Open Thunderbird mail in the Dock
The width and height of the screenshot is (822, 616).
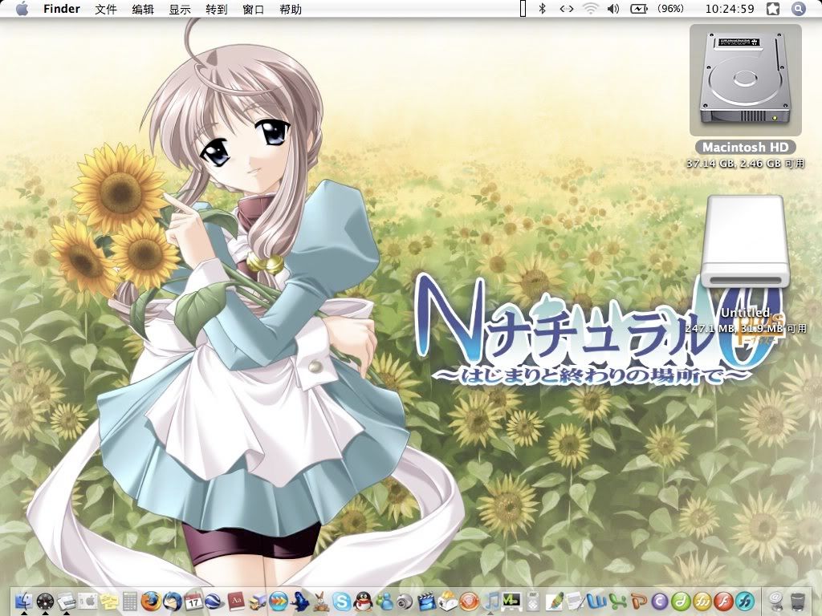[x=172, y=602]
